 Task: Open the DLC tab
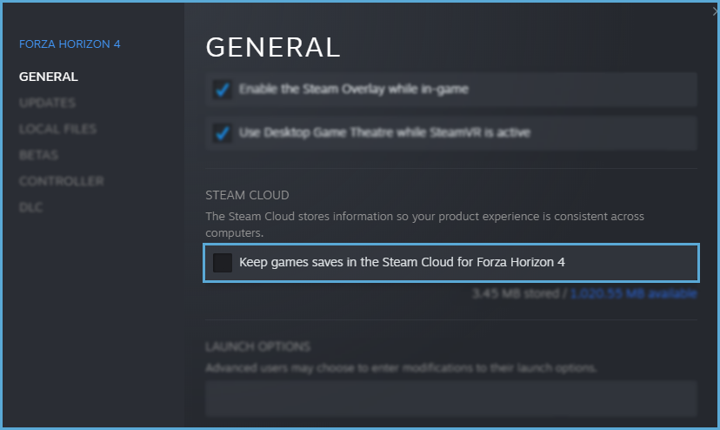point(30,207)
